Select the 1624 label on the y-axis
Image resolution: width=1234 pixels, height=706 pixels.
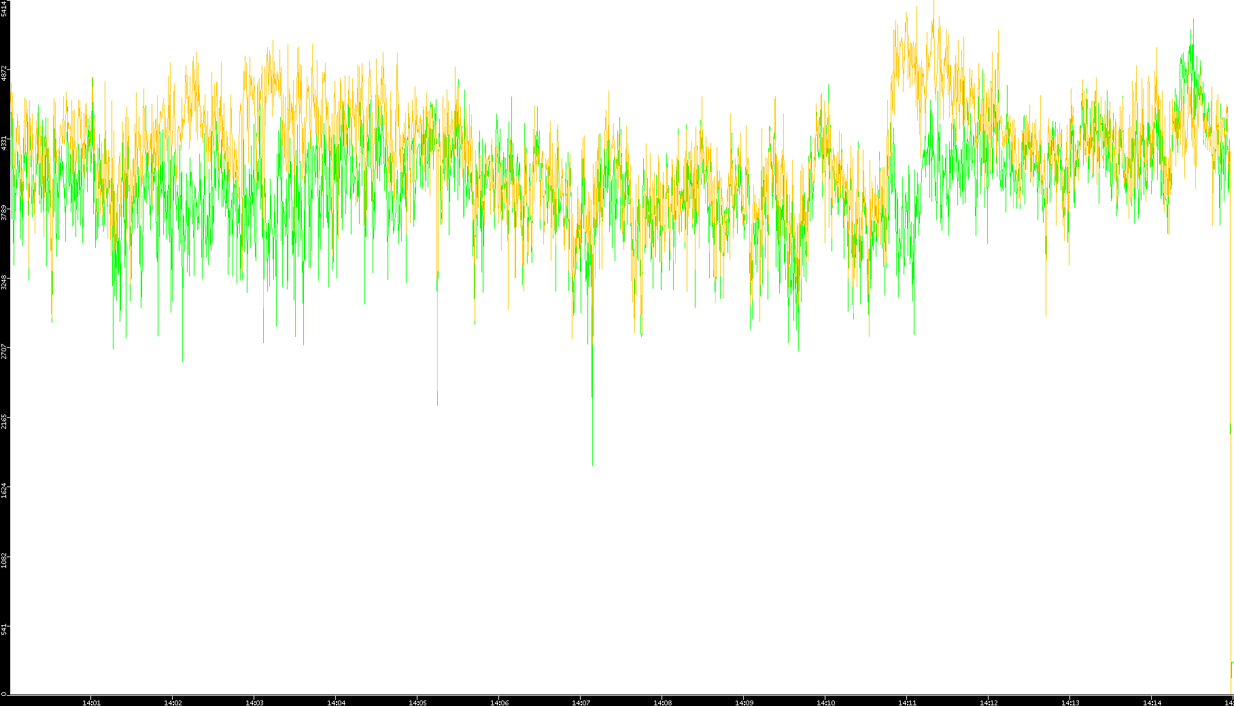4,491
